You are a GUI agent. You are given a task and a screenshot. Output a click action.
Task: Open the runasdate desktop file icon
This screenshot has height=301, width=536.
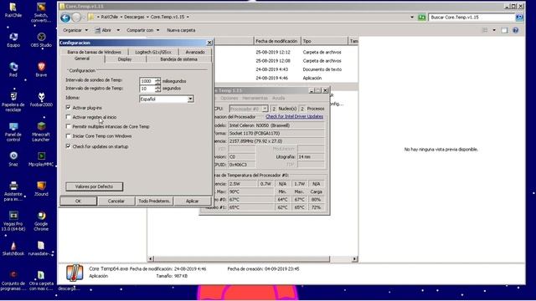[41, 248]
